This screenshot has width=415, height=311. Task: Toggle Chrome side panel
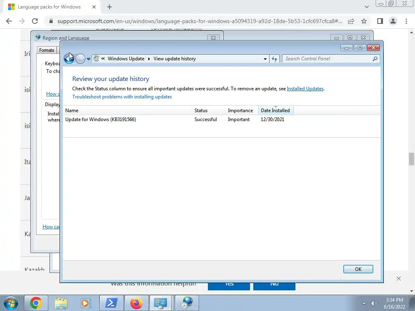[x=380, y=21]
